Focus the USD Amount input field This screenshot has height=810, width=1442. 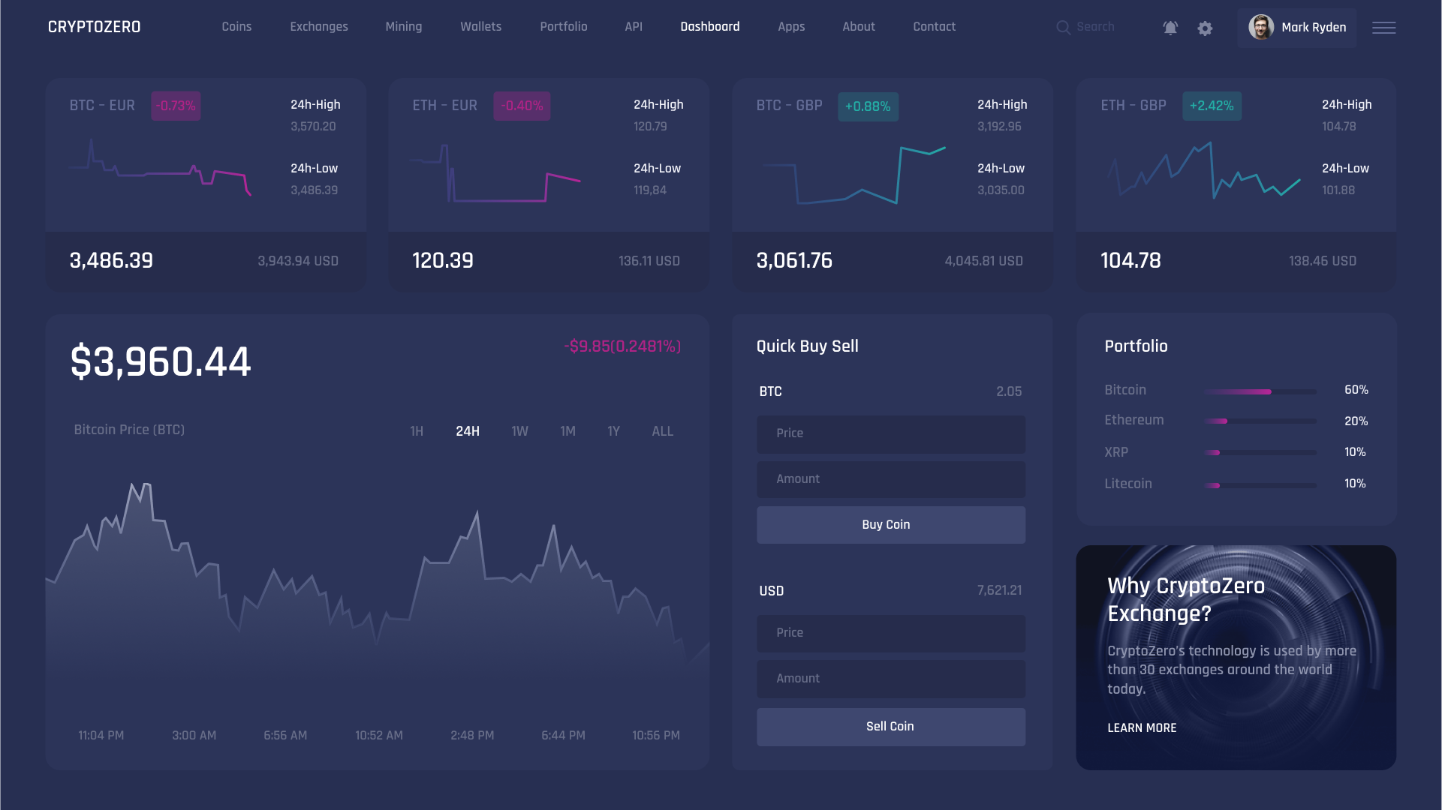pyautogui.click(x=890, y=679)
